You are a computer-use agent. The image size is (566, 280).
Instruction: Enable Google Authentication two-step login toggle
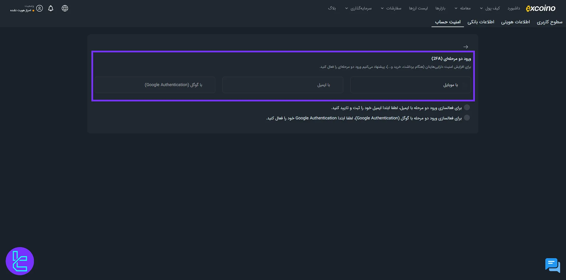467,118
